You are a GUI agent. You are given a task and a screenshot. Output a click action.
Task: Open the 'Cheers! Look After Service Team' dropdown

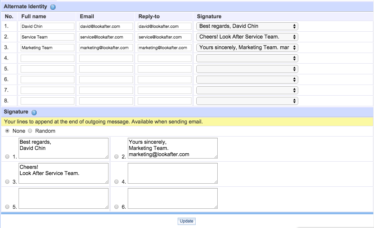[x=247, y=37]
